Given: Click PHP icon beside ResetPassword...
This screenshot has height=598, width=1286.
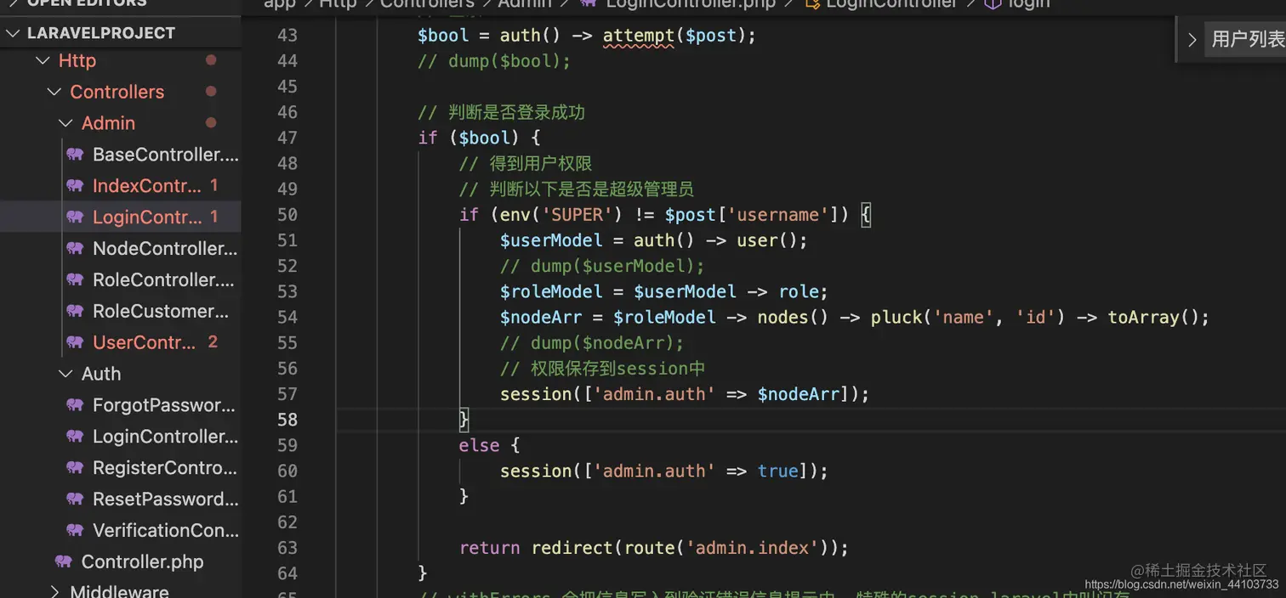Looking at the screenshot, I should pyautogui.click(x=75, y=499).
